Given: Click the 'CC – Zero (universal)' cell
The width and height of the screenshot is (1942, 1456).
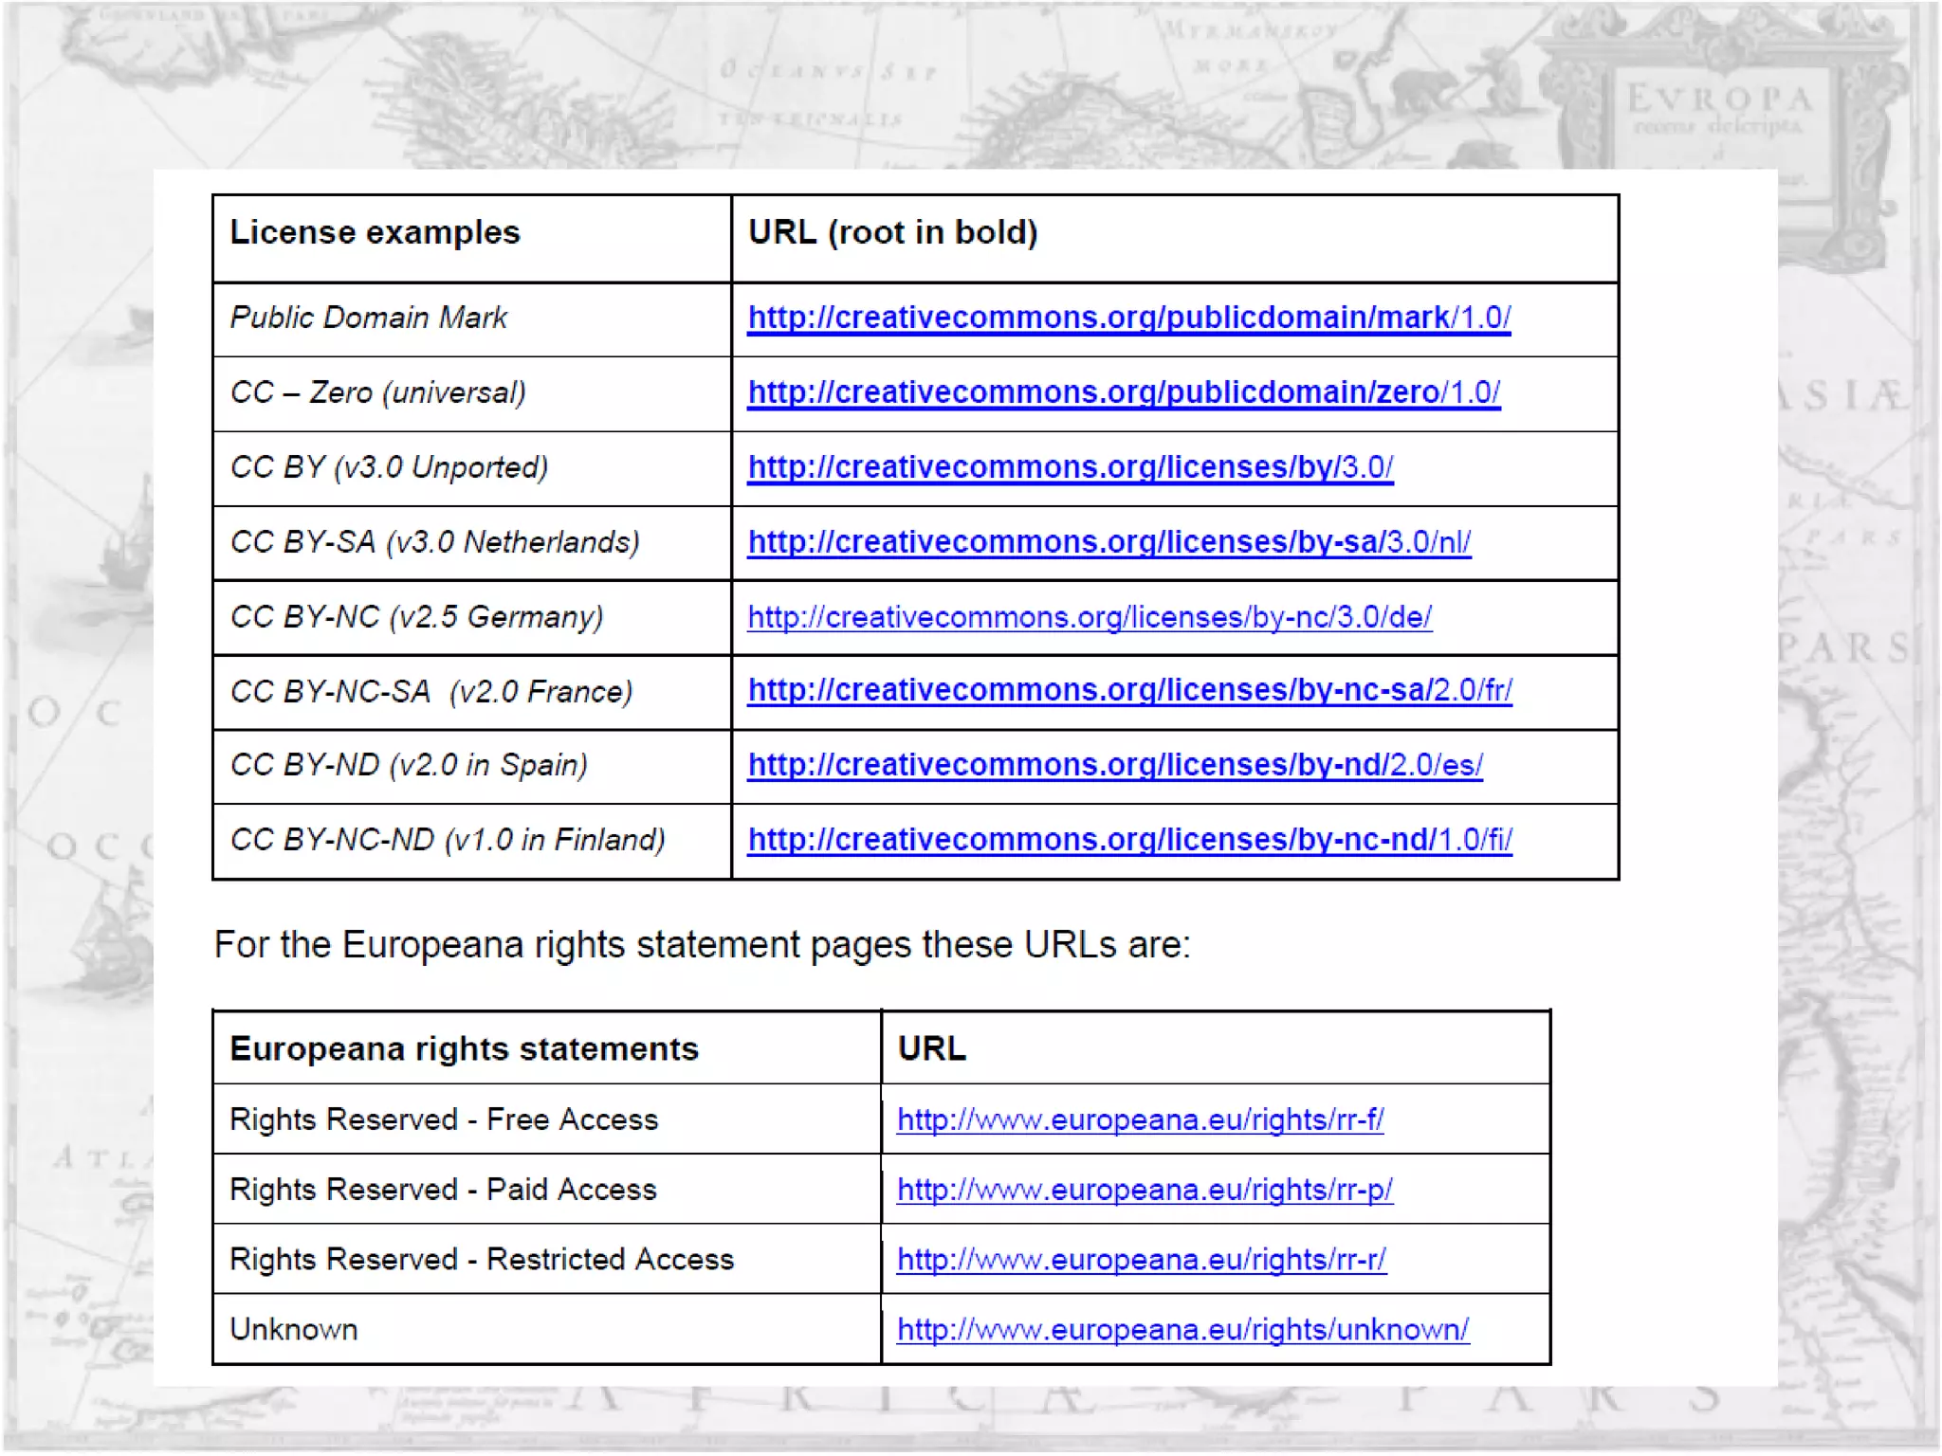Looking at the screenshot, I should click(377, 392).
